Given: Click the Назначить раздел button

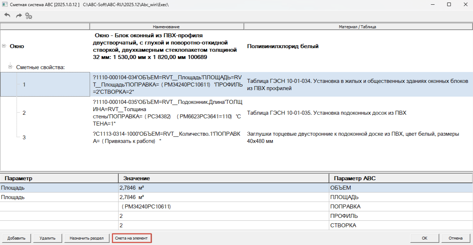Looking at the screenshot, I should point(87,238).
